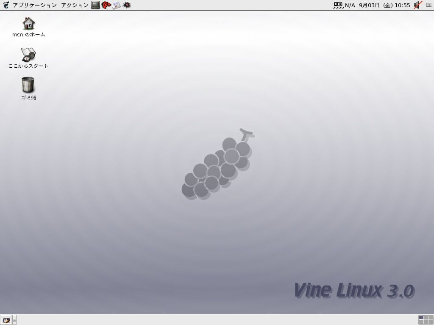Switch to the bottom-left workspace
This screenshot has width=434, height=325.
(x=422, y=322)
